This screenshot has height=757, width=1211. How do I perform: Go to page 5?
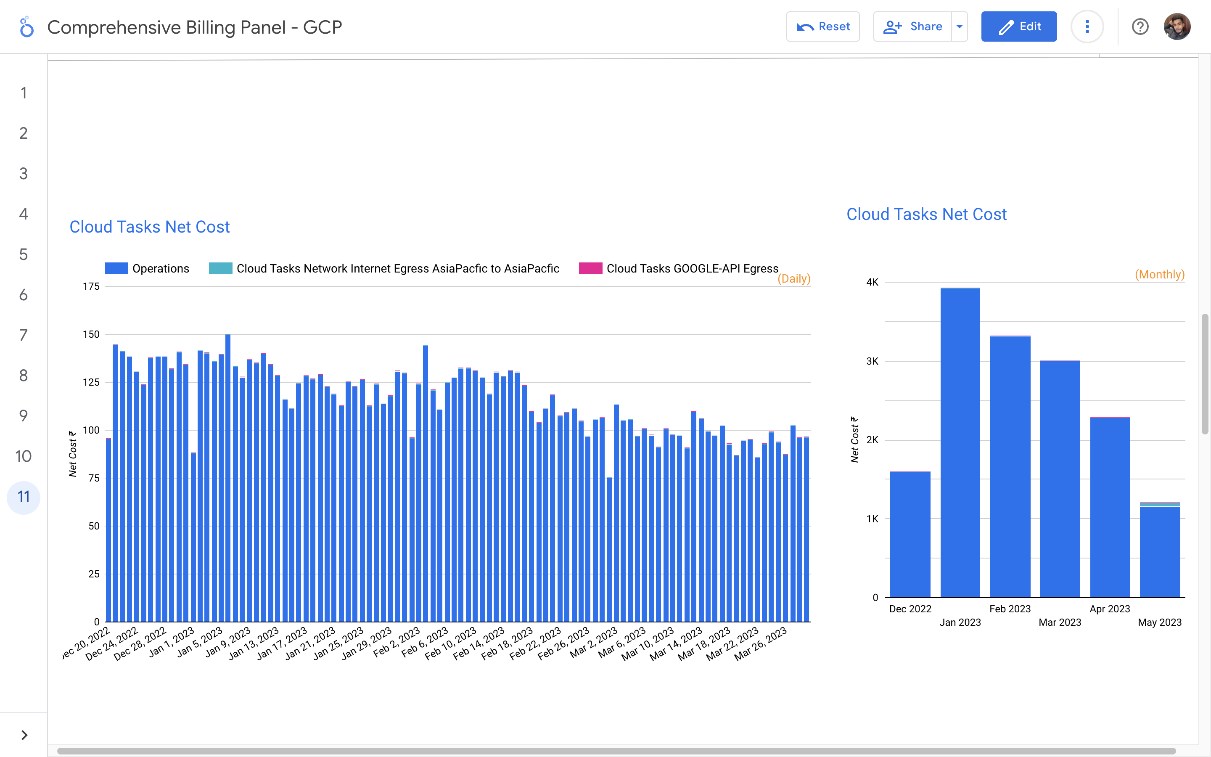pyautogui.click(x=24, y=254)
